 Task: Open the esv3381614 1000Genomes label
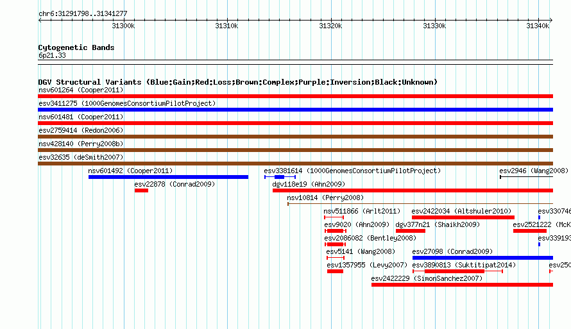pyautogui.click(x=352, y=171)
